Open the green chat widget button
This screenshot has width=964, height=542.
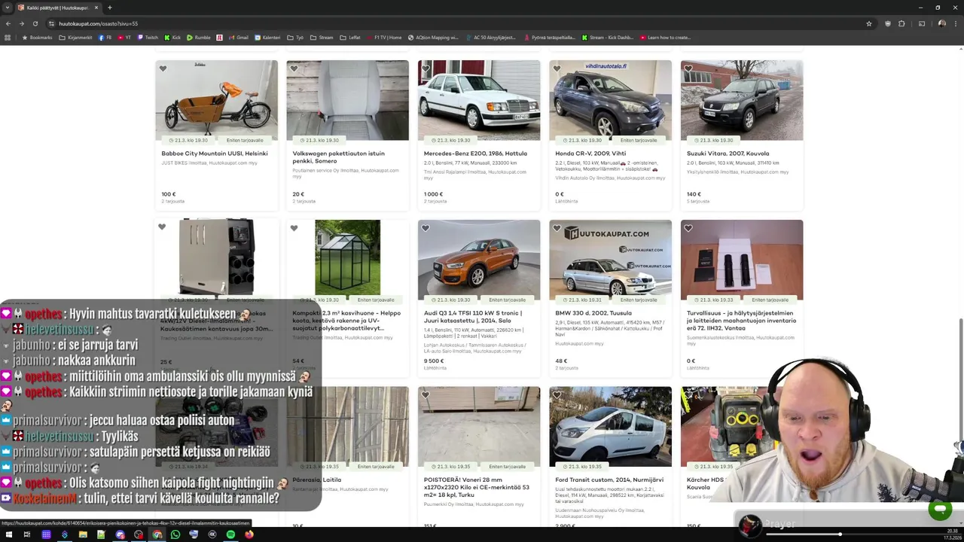(940, 510)
